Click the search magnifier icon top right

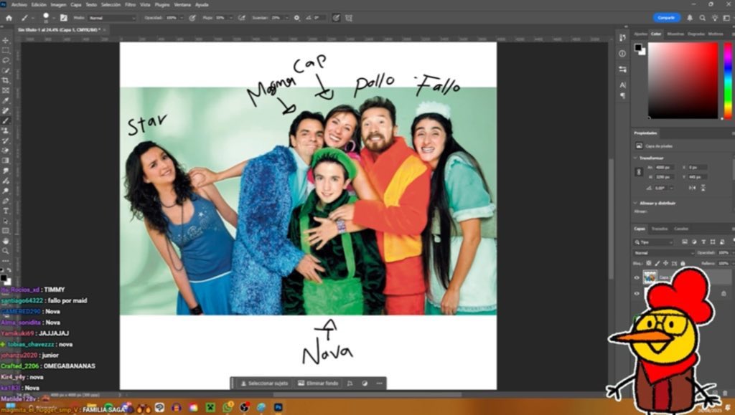(702, 18)
